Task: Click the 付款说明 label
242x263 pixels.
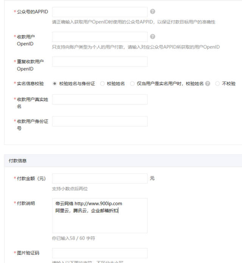Action: [x=26, y=203]
